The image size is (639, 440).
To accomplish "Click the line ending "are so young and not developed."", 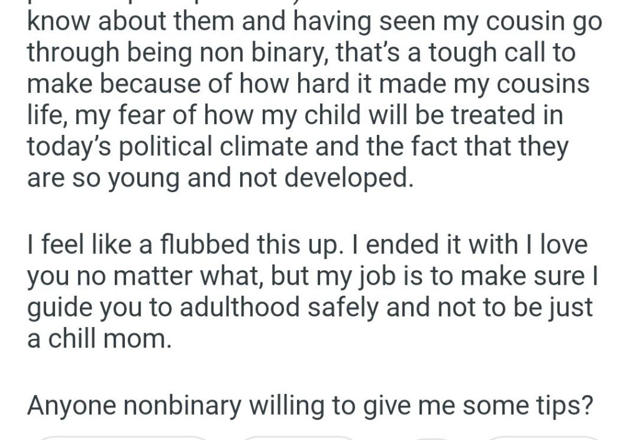I will 220,178.
